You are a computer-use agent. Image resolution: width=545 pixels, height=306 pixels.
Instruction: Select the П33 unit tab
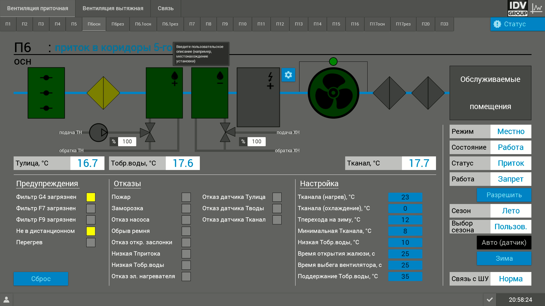[x=444, y=24]
